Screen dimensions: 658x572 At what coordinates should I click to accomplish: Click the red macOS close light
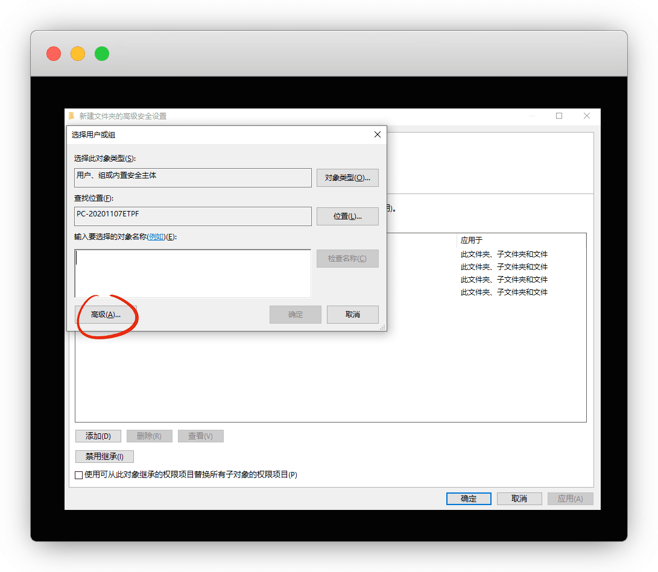click(x=54, y=54)
